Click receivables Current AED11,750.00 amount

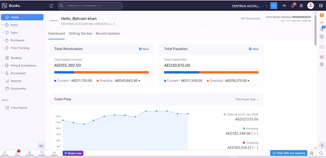click(82, 81)
